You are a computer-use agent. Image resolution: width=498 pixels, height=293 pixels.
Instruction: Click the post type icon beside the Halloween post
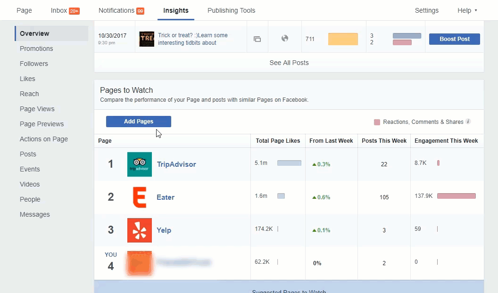pyautogui.click(x=257, y=39)
